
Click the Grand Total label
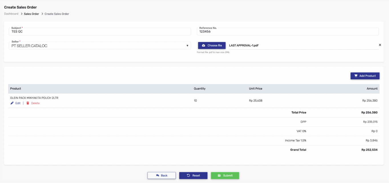click(298, 150)
